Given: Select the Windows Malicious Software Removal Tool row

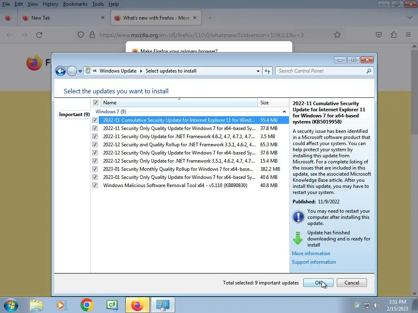Looking at the screenshot, I should pos(194,185).
